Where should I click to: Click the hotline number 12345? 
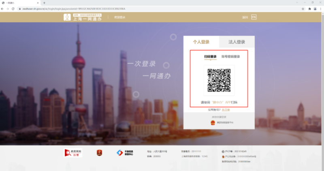point(205,156)
